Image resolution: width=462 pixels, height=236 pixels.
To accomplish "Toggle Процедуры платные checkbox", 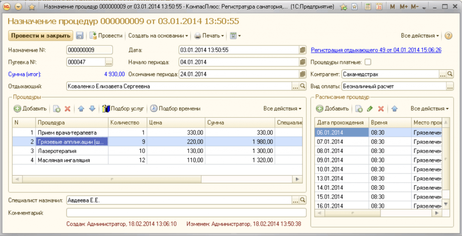I will [x=368, y=62].
